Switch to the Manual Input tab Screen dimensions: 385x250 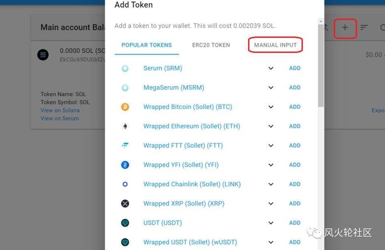(275, 45)
